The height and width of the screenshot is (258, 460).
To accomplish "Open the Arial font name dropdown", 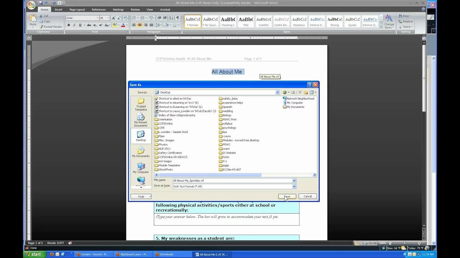I will 97,18.
